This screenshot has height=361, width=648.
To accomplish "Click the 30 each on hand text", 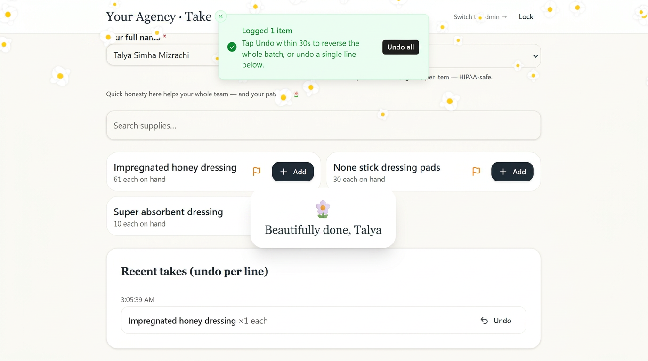I will click(359, 179).
